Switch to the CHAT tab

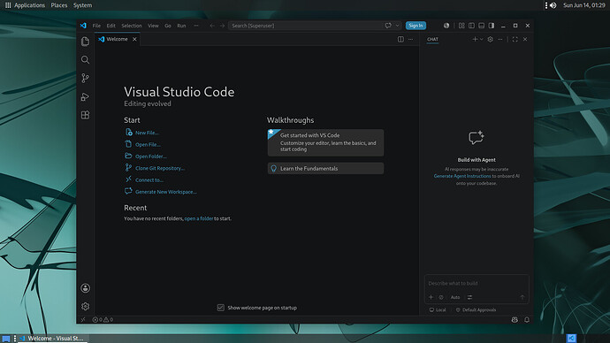(x=432, y=39)
